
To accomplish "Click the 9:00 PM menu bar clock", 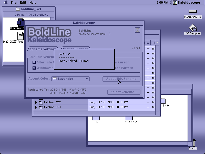I will [x=162, y=2].
